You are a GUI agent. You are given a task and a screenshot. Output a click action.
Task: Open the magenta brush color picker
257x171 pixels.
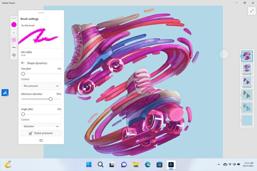click(x=14, y=25)
